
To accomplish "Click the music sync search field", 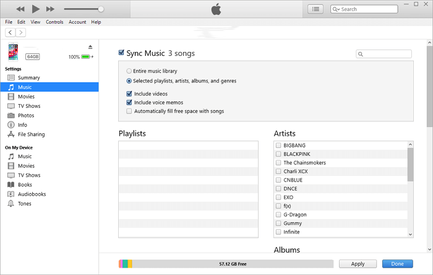I will point(384,54).
